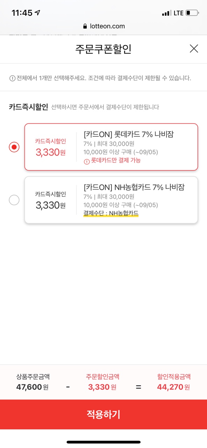Tap the location arrow icon next to clock
The image size is (207, 448).
[38, 13]
